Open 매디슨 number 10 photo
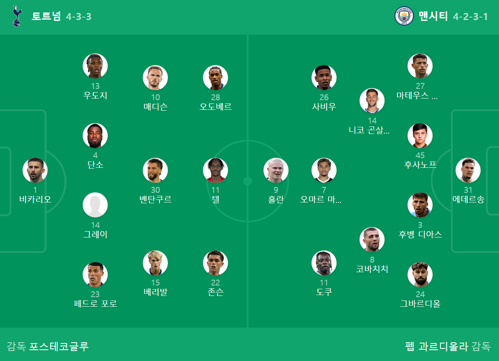This screenshot has width=499, height=361. pos(155,78)
